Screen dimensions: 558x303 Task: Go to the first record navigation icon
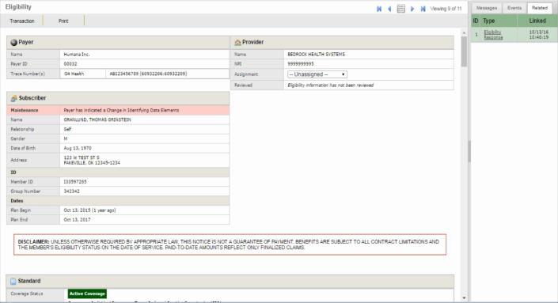click(x=379, y=9)
